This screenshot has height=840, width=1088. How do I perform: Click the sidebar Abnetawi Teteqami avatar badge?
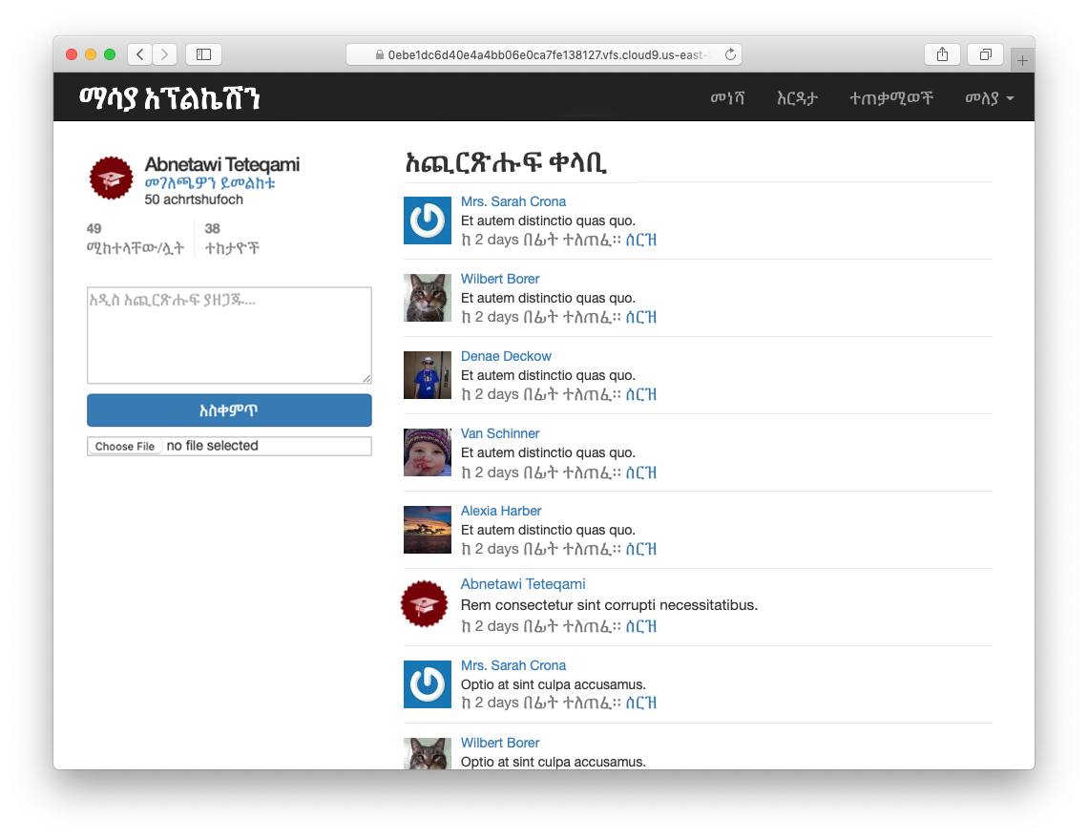coord(111,178)
